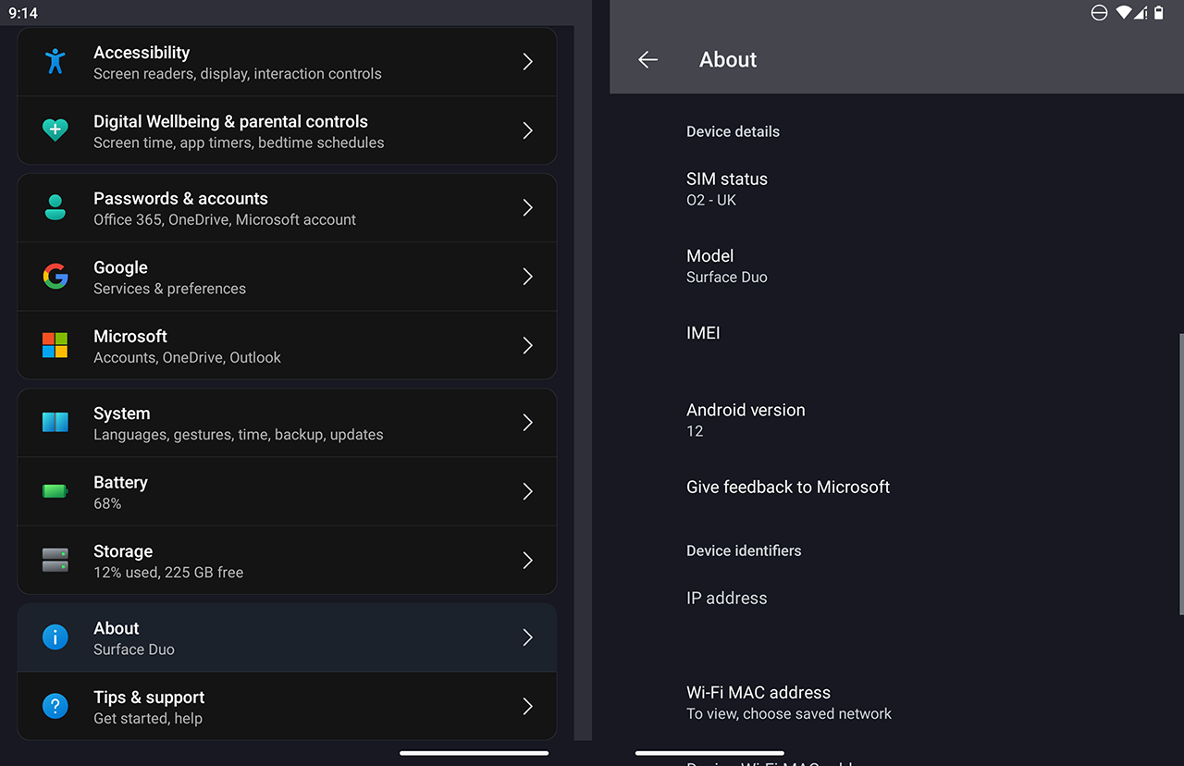Open Tips & support via its chevron
The width and height of the screenshot is (1184, 766).
[527, 707]
